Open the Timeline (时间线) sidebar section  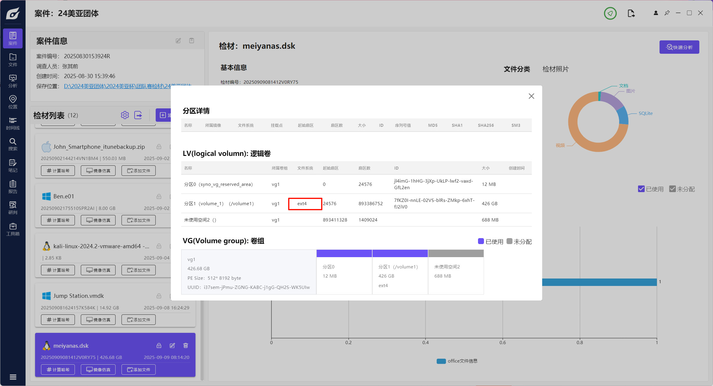(x=13, y=123)
